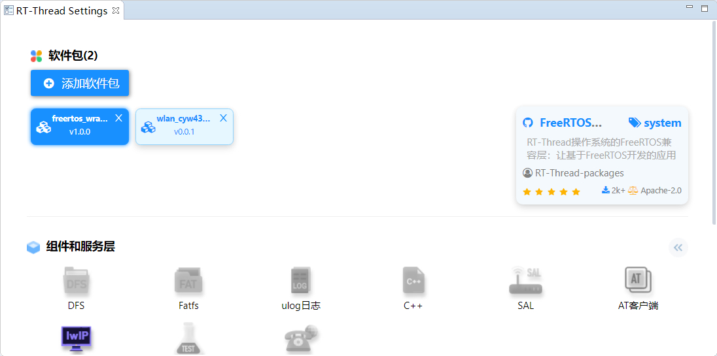The width and height of the screenshot is (717, 356).
Task: Click the SAL label text
Action: (525, 306)
